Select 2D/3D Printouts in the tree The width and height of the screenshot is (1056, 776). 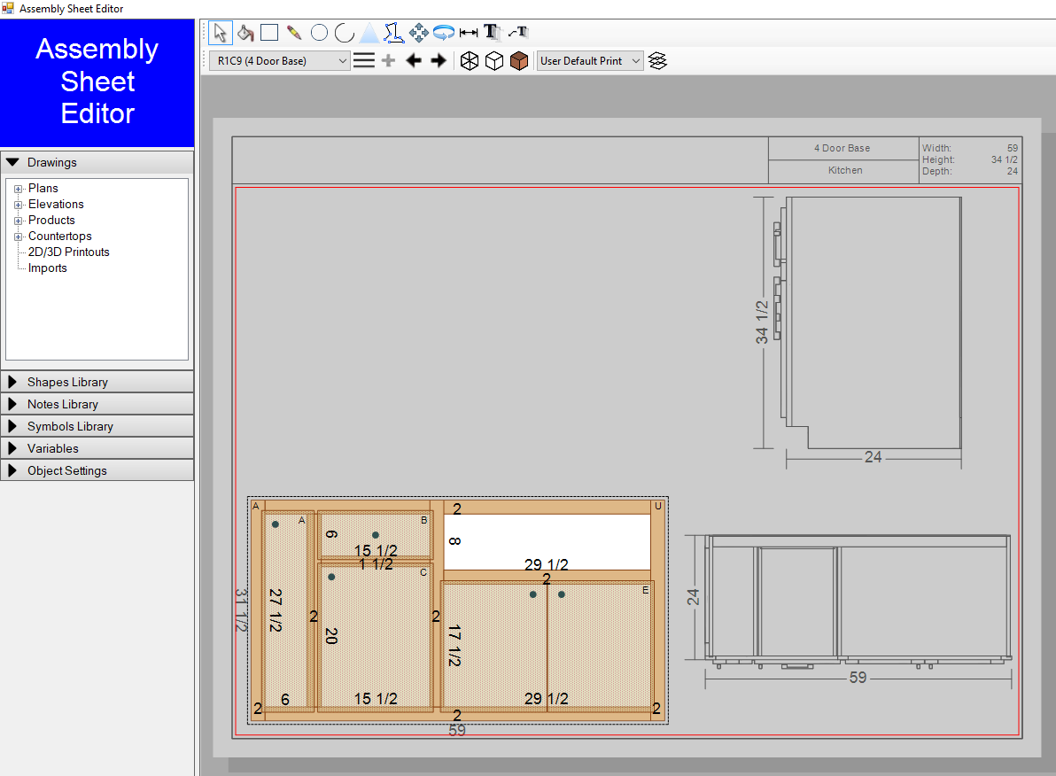pyautogui.click(x=68, y=252)
